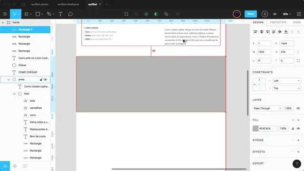Open pen tools dropdown arrow
This screenshot has height=171, width=304.
53,14
